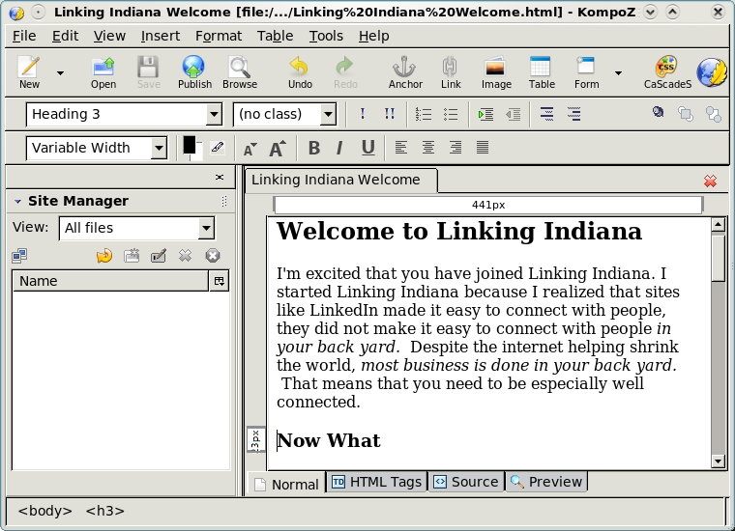Toggle strong emphasis with double exclamation icon

point(390,114)
